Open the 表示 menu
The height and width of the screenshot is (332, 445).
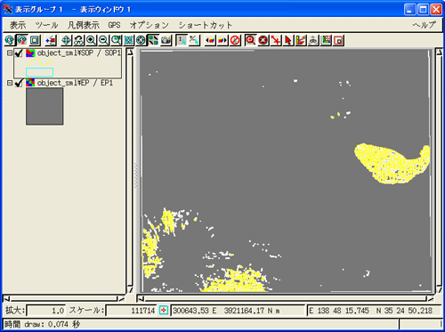point(18,25)
